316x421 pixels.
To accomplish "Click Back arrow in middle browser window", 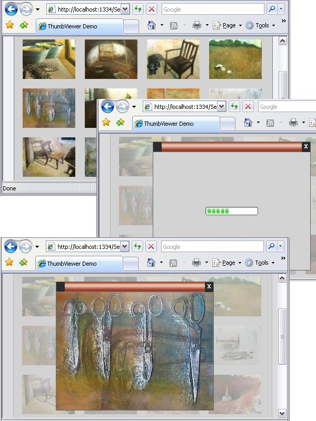I will [108, 107].
